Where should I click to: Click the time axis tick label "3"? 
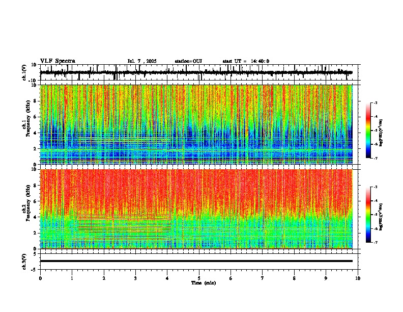coord(135,278)
